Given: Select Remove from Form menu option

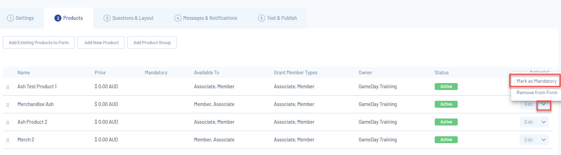Looking at the screenshot, I should coord(537,92).
